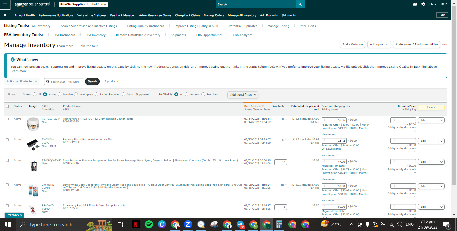Expand available quantity arrow for Regency row
This screenshot has width=457, height=231.
286,140
